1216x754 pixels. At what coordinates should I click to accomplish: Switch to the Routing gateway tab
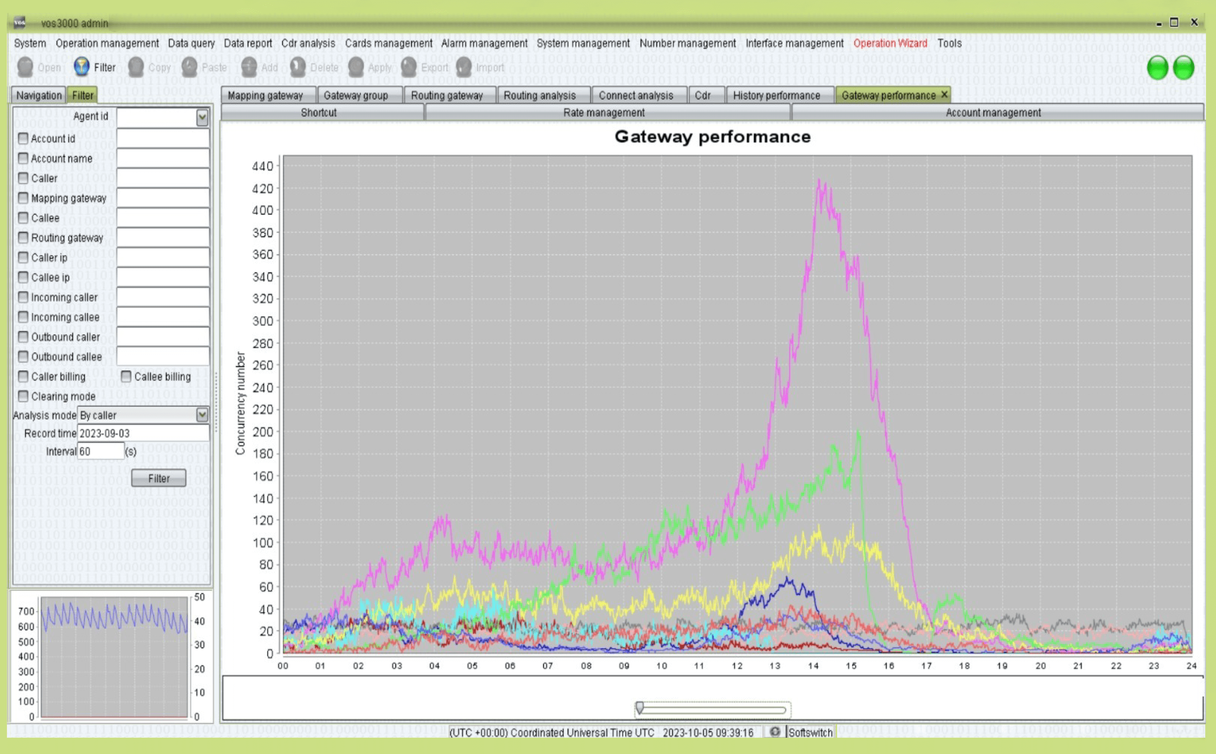tap(450, 95)
